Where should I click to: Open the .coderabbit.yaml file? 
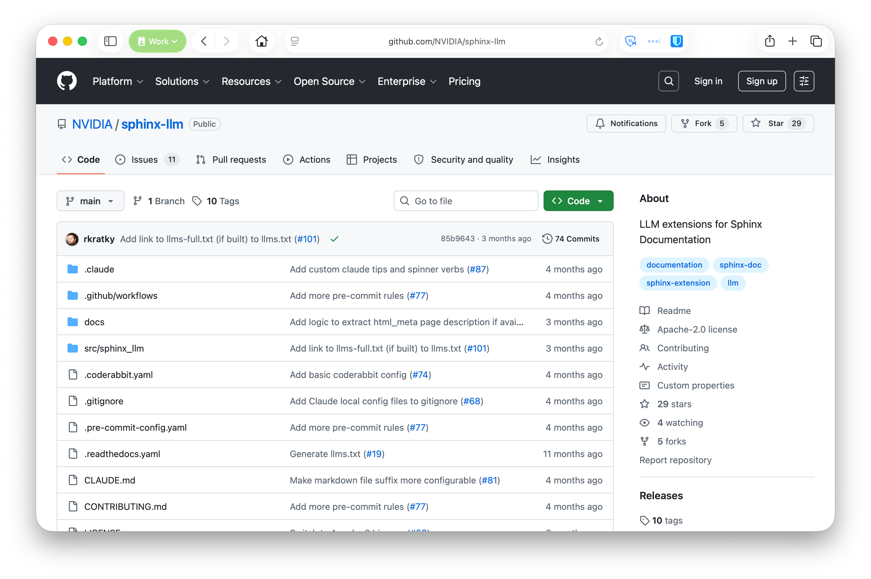click(118, 375)
